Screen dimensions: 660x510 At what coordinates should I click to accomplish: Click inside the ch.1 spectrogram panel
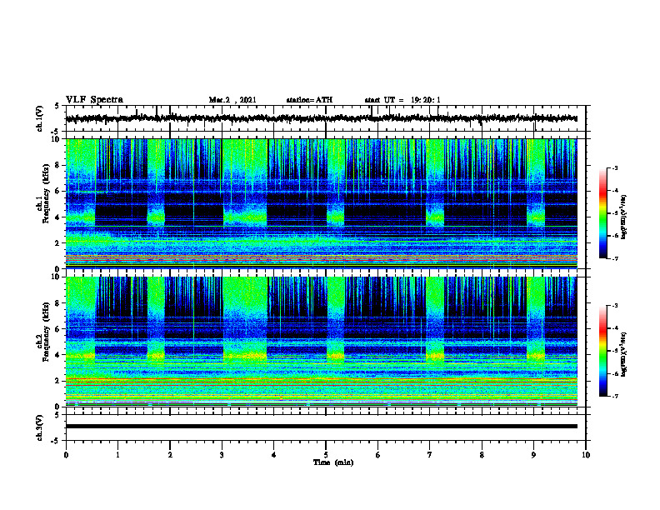click(321, 203)
